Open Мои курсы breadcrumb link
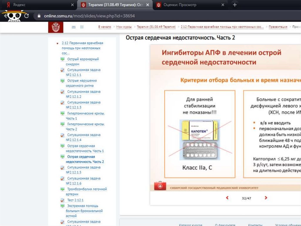Viewport: 301px width, 226px height. click(x=124, y=27)
